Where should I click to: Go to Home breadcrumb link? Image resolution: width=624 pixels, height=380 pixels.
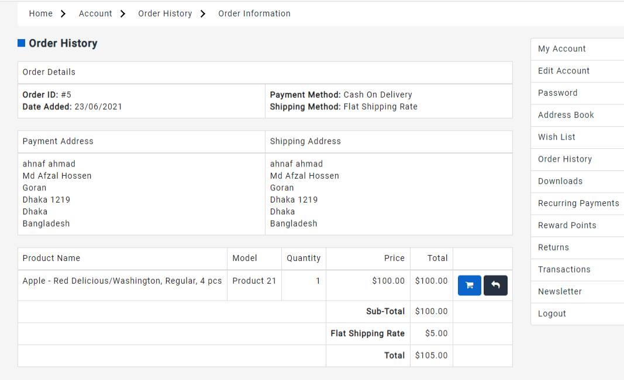[41, 13]
